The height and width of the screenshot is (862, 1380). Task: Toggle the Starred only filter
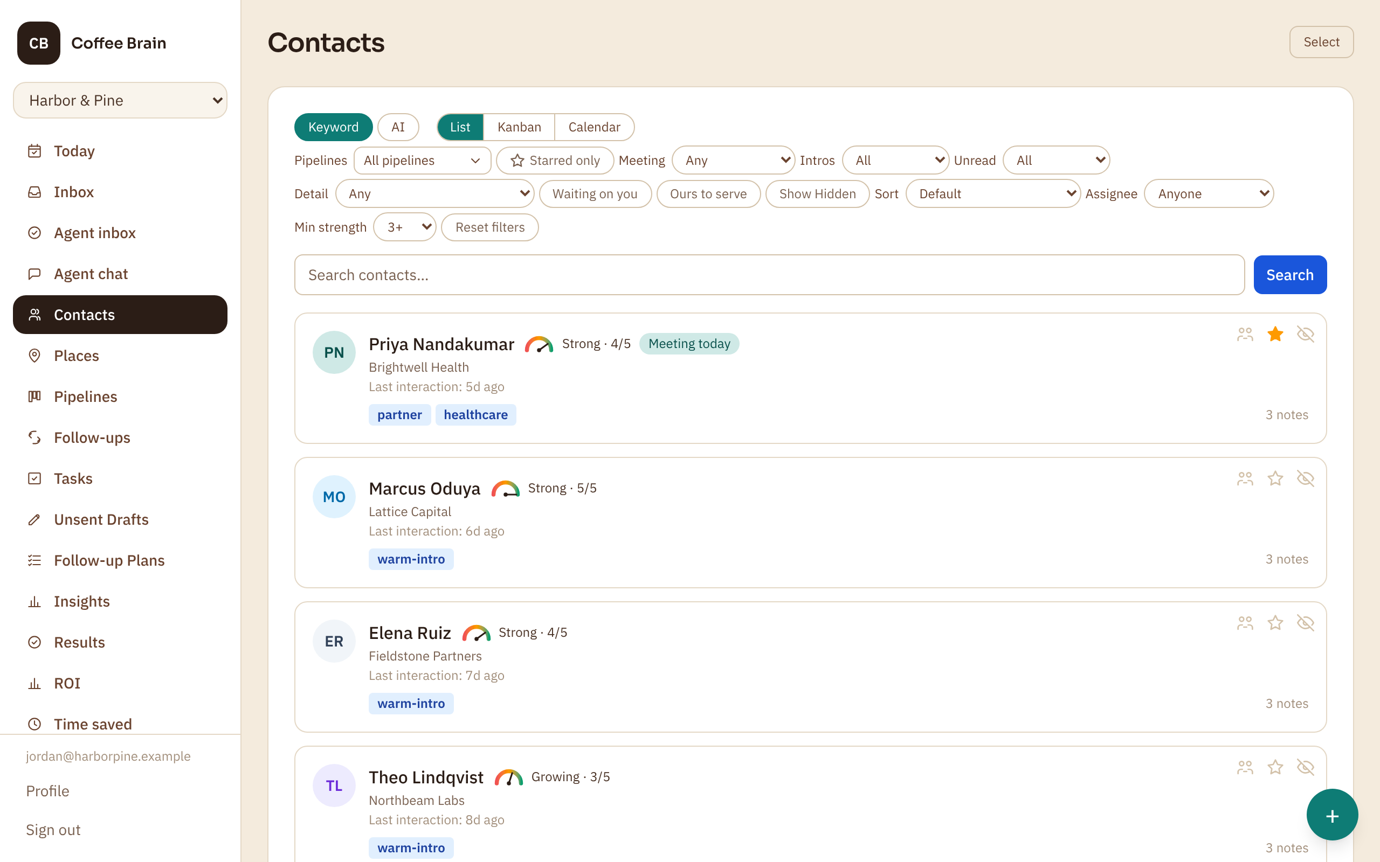pos(555,161)
